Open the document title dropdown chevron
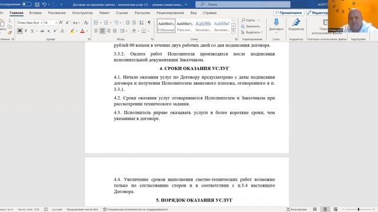378x212 pixels. pos(186,4)
